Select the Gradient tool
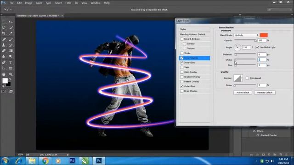294x165 pixels. coord(11,51)
